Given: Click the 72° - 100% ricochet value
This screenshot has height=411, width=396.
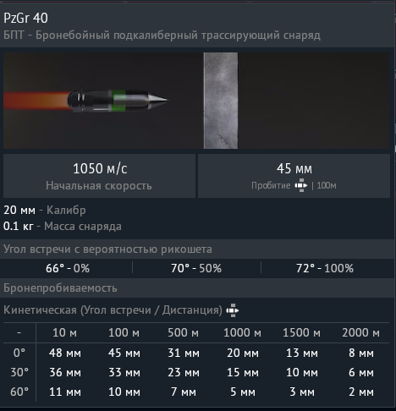Looking at the screenshot, I should (325, 268).
